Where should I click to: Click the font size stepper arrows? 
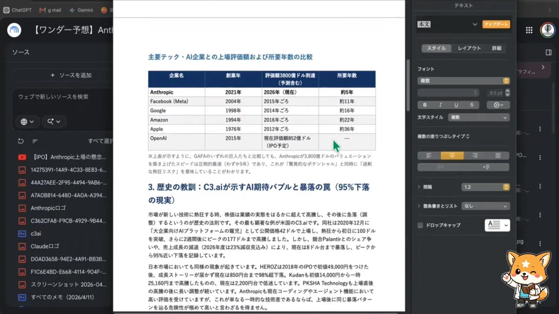508,93
